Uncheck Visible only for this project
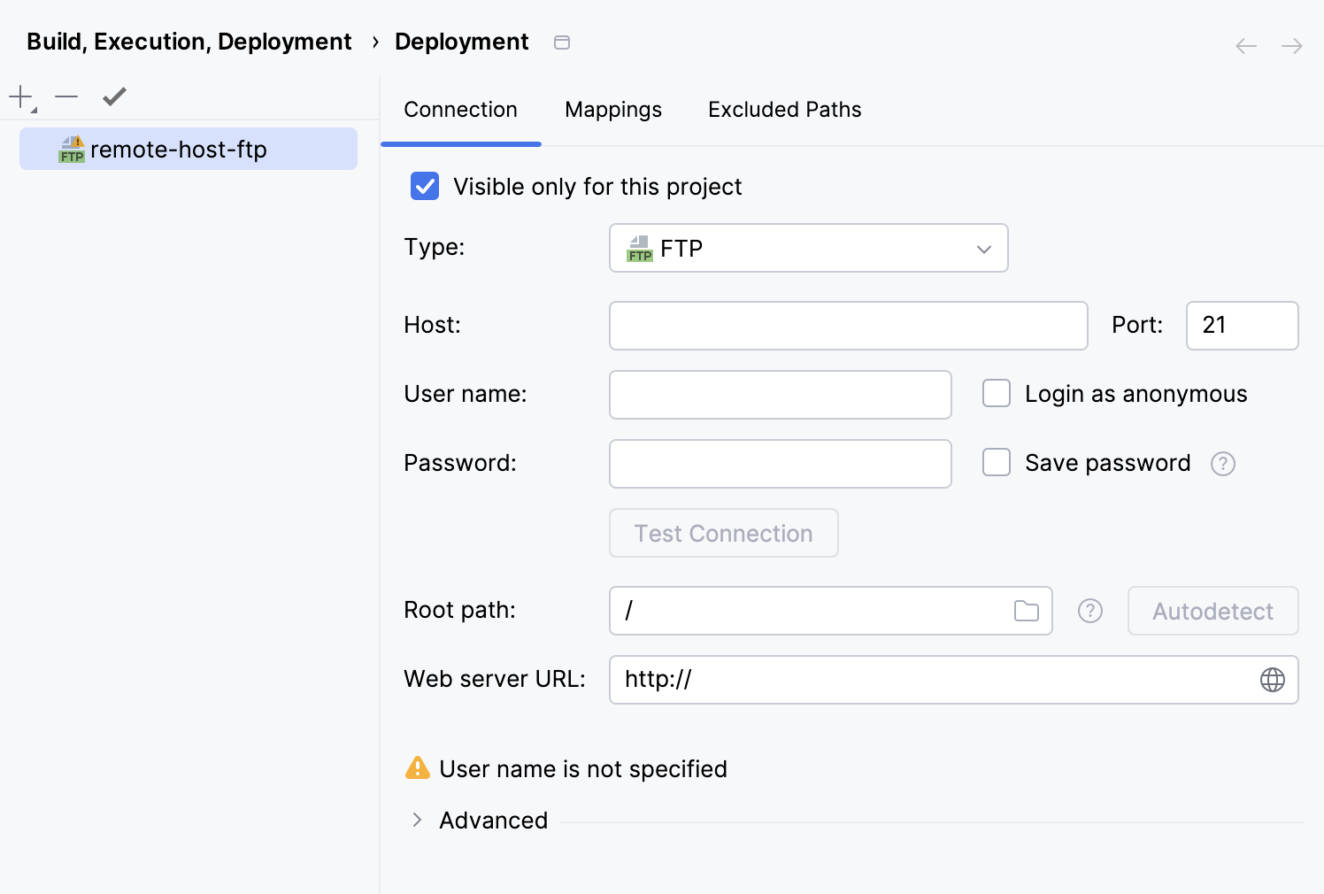The width and height of the screenshot is (1324, 894). (425, 186)
